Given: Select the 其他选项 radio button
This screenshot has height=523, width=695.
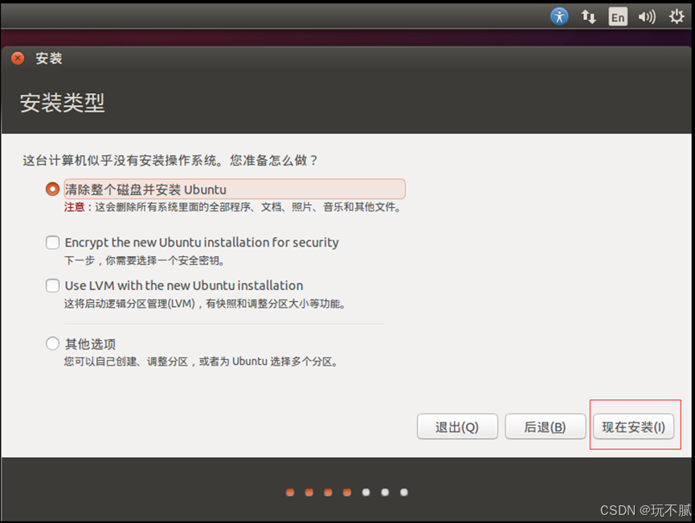Looking at the screenshot, I should pyautogui.click(x=52, y=344).
